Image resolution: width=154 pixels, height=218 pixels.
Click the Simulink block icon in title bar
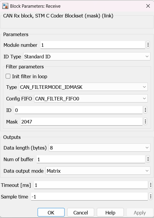5,6
